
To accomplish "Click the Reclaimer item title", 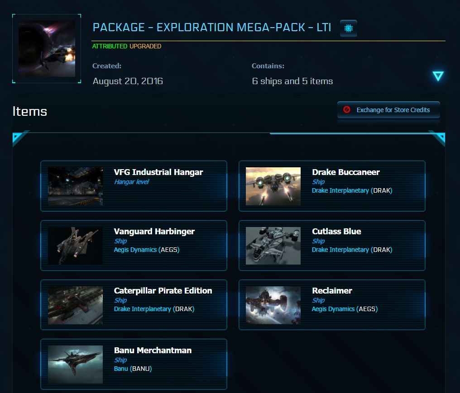I will [x=332, y=291].
